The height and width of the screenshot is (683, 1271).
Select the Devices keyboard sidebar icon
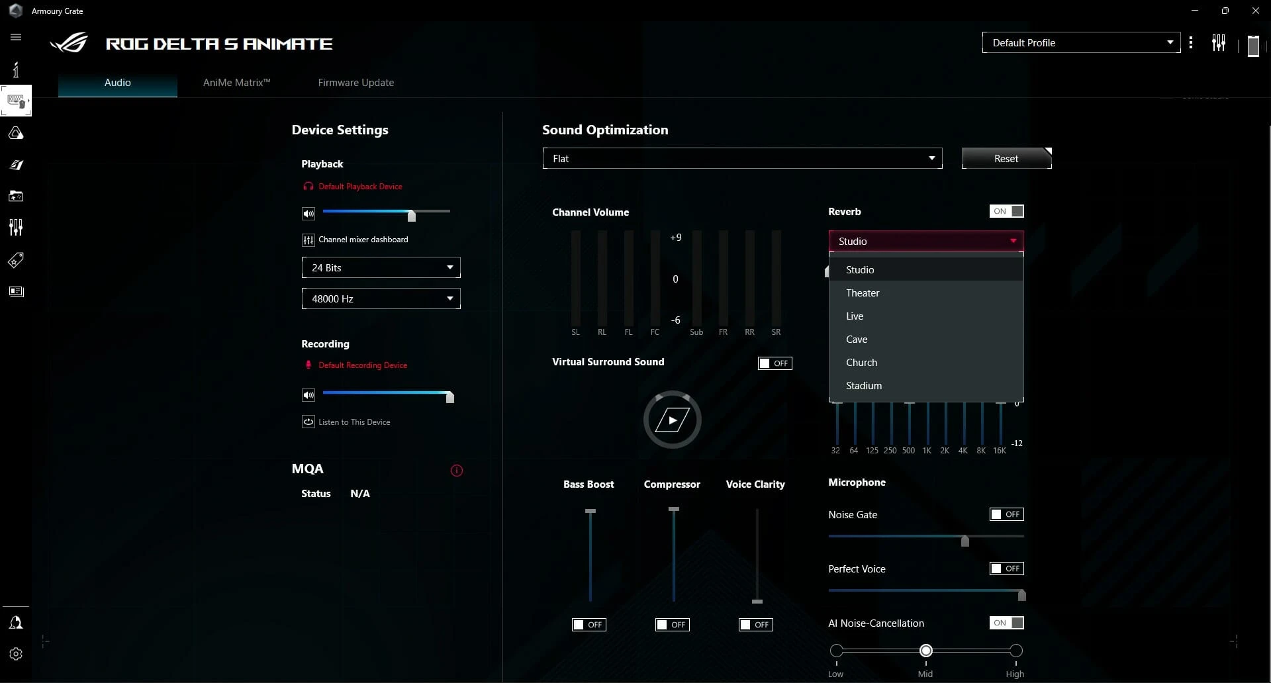(x=16, y=101)
